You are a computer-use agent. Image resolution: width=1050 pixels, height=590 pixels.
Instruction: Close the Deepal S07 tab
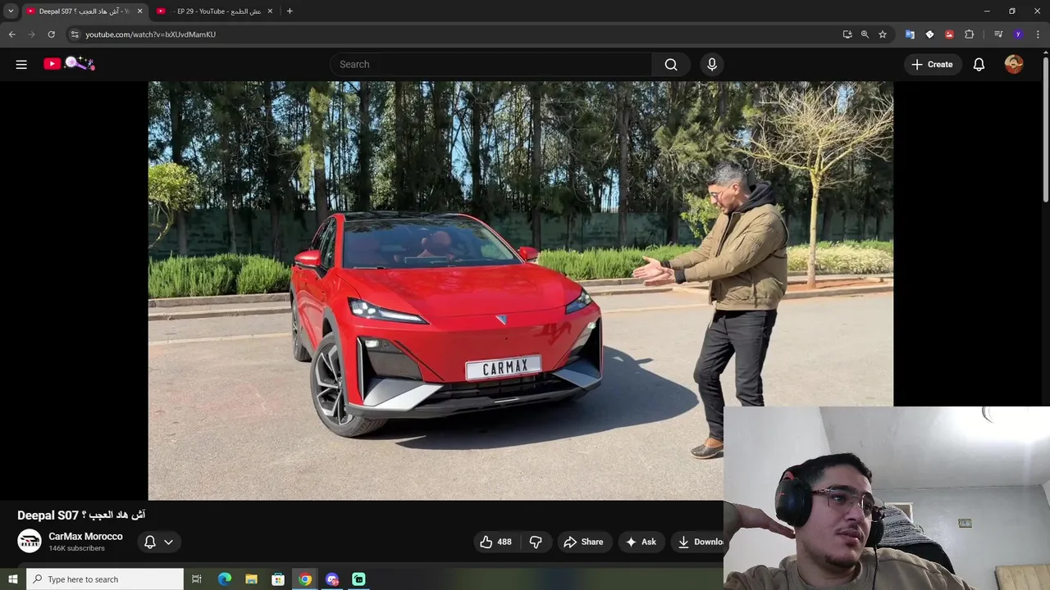click(x=139, y=11)
